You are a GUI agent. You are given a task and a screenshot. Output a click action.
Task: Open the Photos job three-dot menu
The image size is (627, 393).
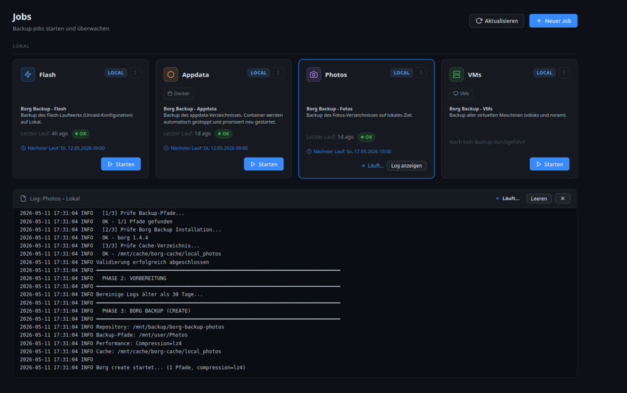[421, 73]
